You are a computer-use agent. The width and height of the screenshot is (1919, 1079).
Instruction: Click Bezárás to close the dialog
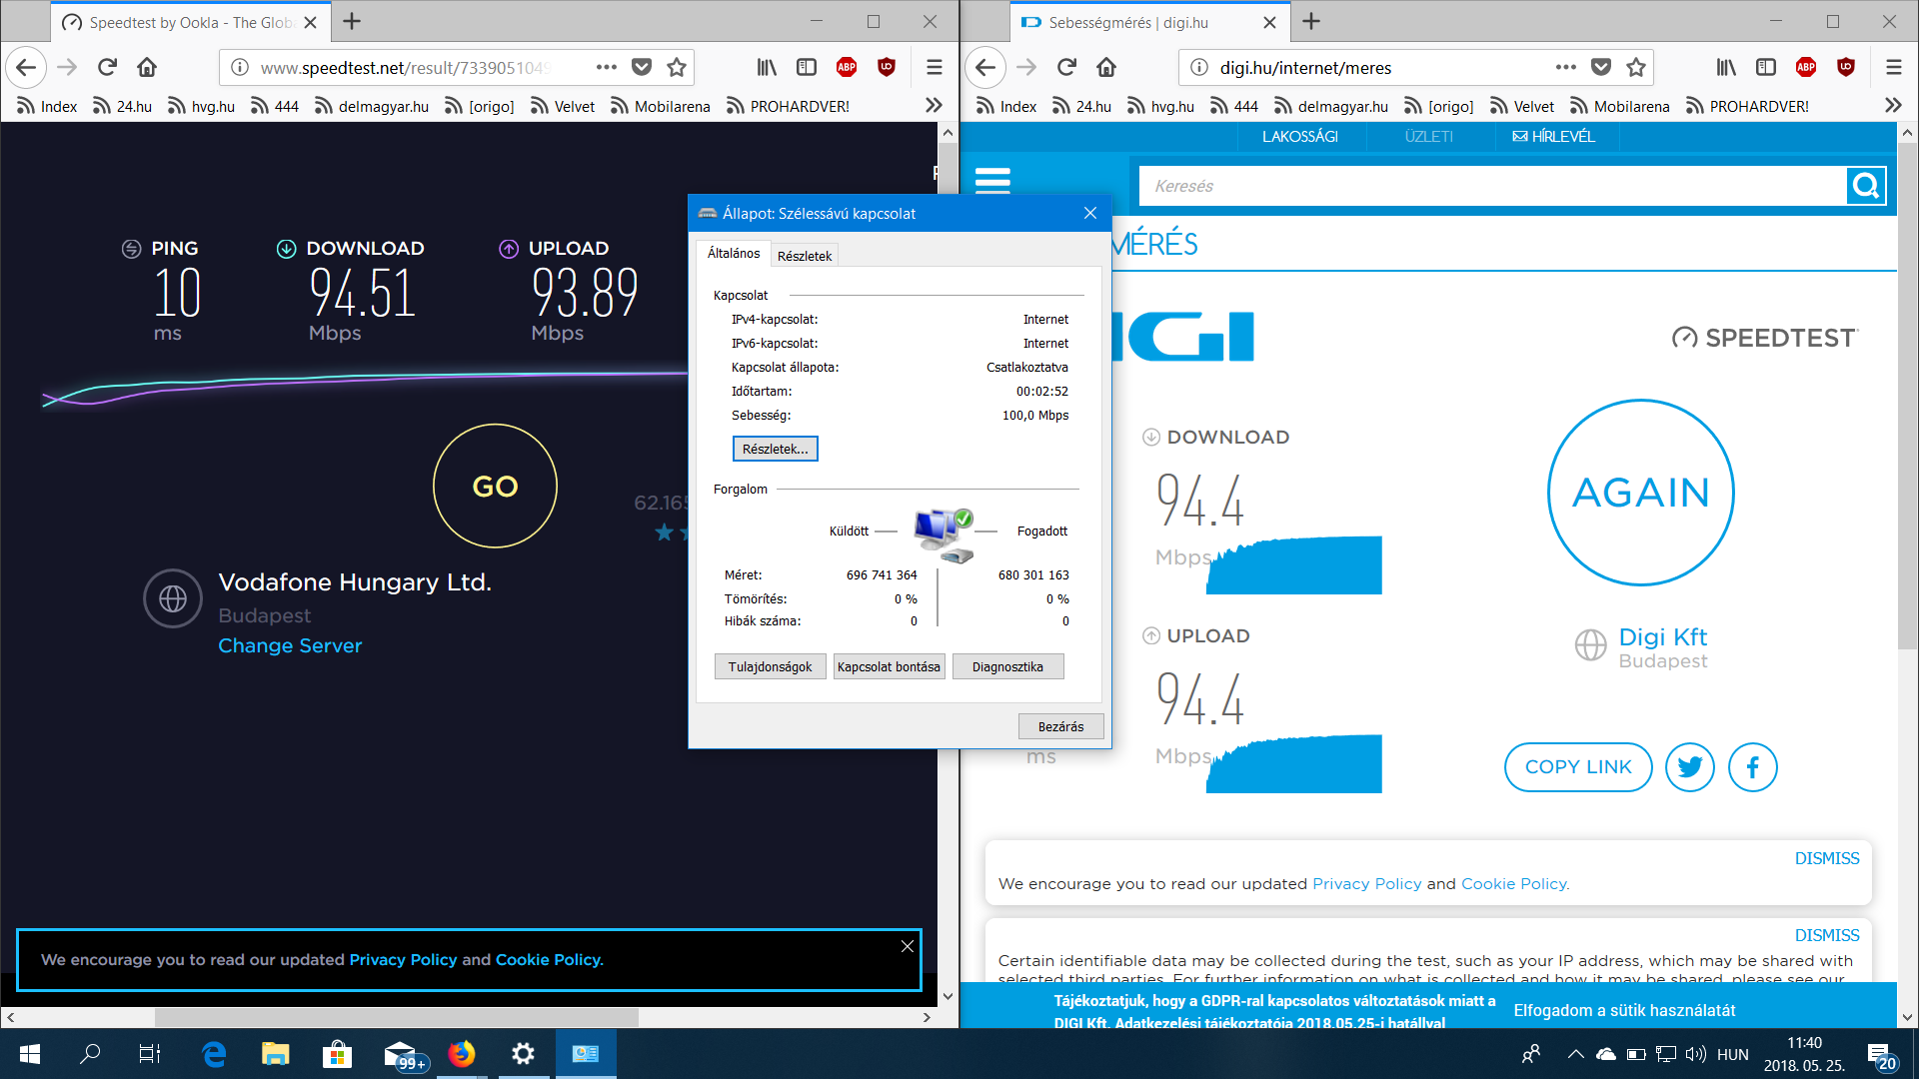pyautogui.click(x=1060, y=726)
